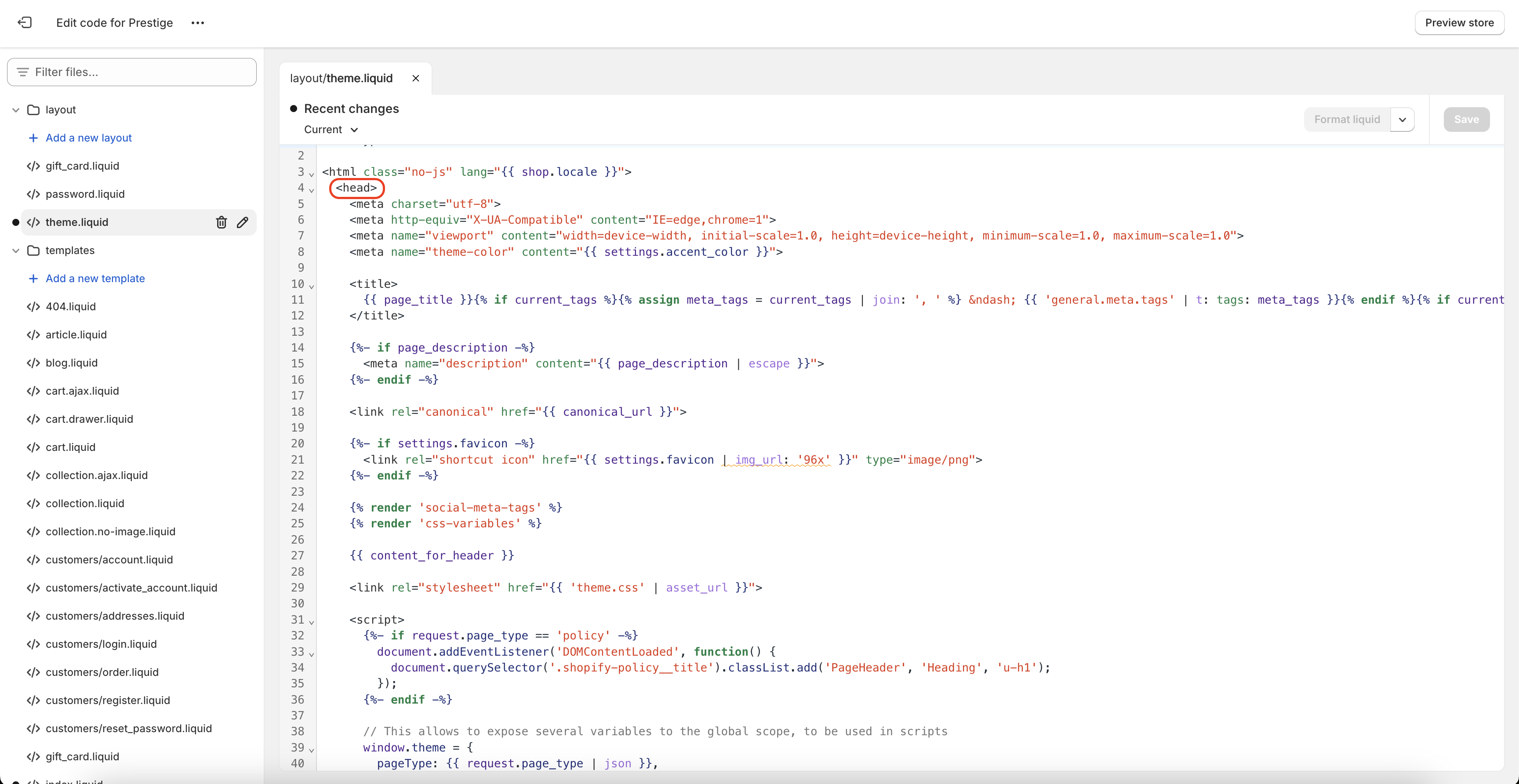This screenshot has width=1519, height=784.
Task: Open the three-dot more actions menu
Action: 197,22
